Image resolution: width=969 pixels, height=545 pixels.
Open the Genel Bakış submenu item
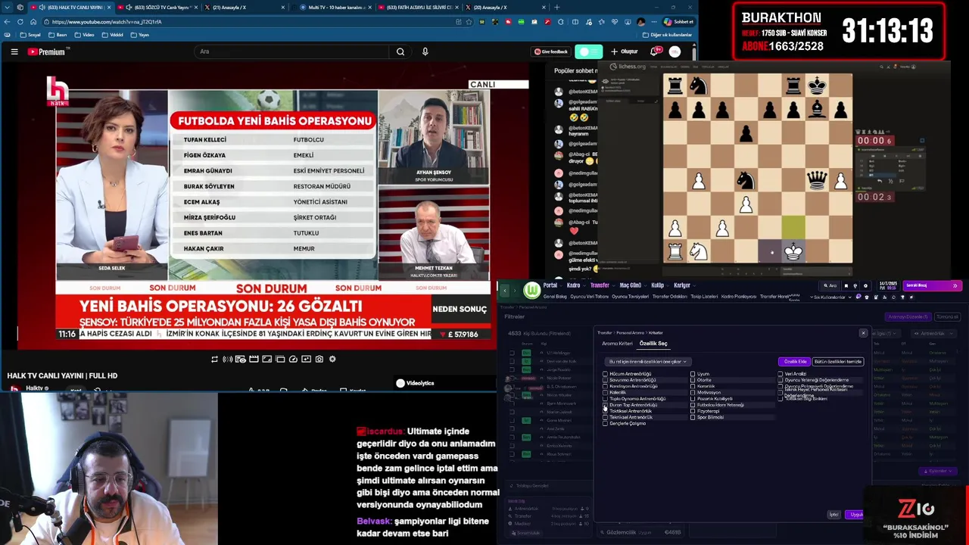click(555, 297)
